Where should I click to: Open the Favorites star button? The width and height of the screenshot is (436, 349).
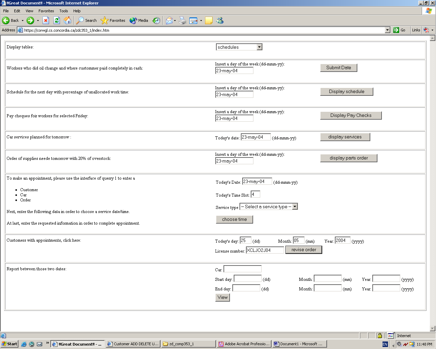113,20
